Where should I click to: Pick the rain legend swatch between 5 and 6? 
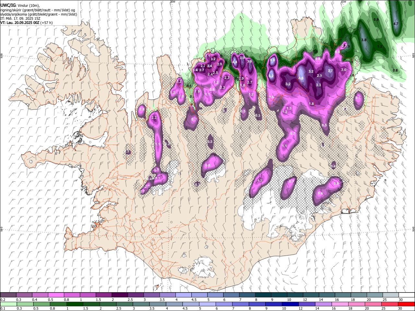[207, 304]
